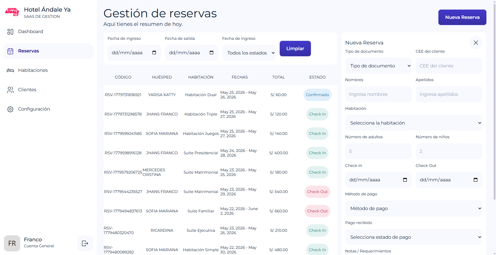
Task: Click the FR user avatar
Action: click(12, 243)
